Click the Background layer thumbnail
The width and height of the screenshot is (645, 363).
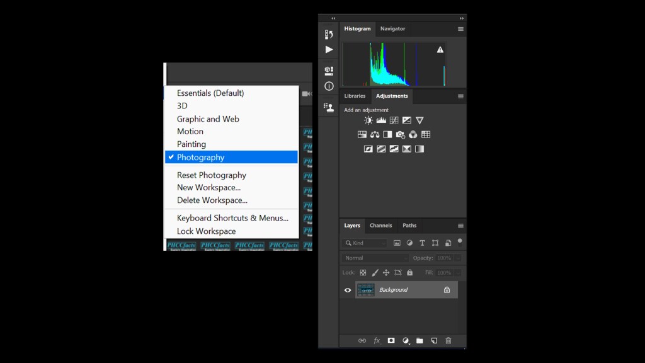click(x=366, y=290)
